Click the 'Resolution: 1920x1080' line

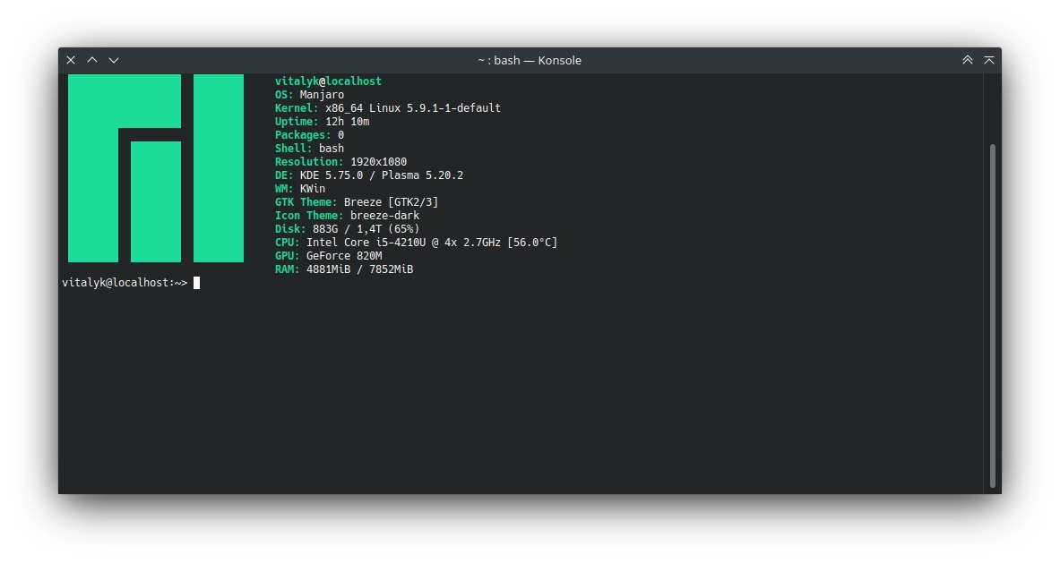(340, 162)
